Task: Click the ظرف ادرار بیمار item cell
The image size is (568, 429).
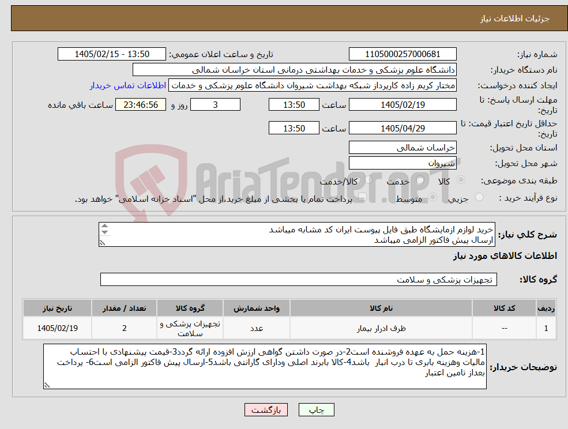Action: [381, 328]
